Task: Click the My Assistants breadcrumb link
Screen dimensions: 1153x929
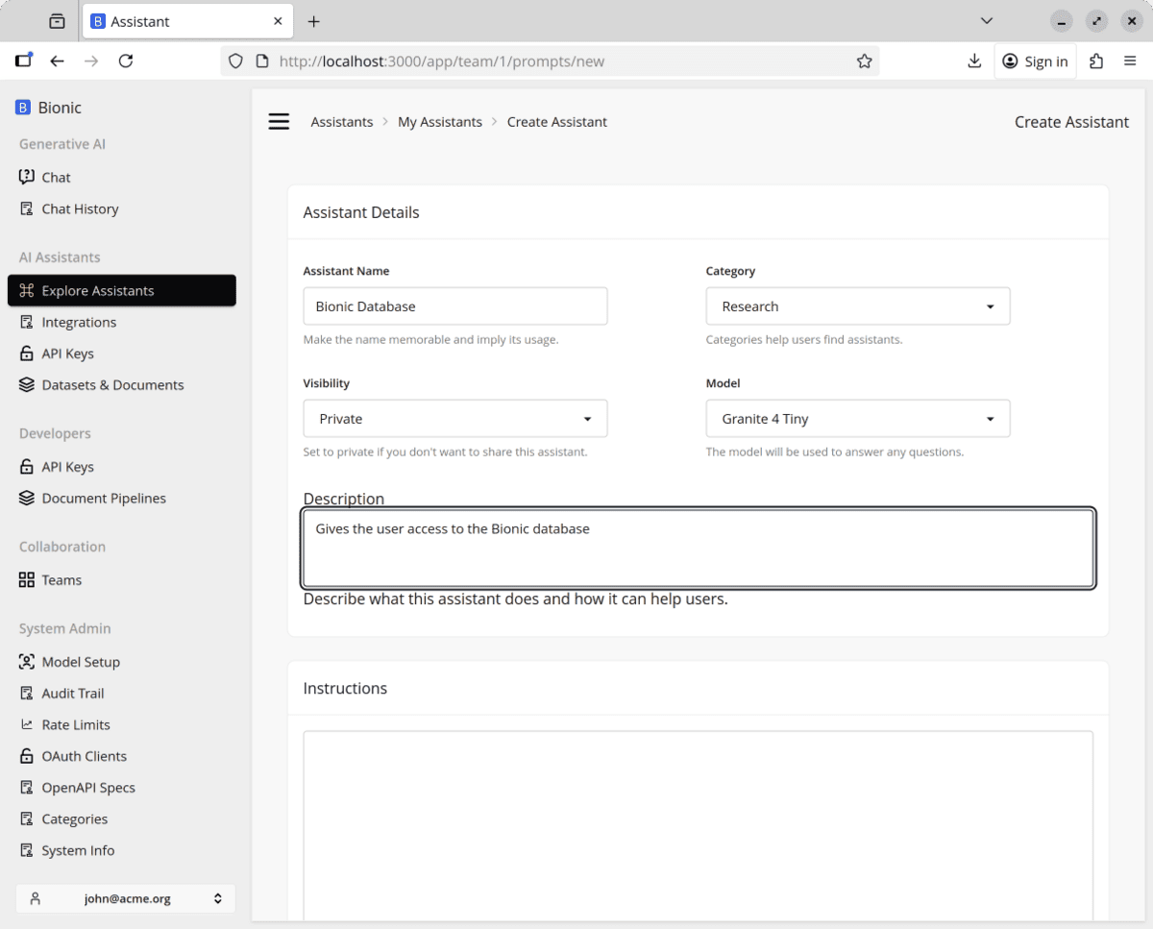Action: click(439, 122)
